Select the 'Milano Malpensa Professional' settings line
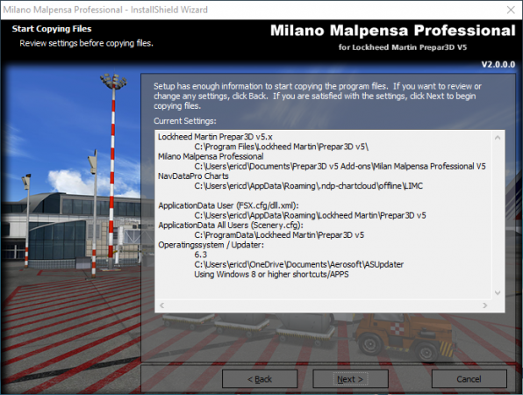Image resolution: width=523 pixels, height=395 pixels. pyautogui.click(x=211, y=156)
